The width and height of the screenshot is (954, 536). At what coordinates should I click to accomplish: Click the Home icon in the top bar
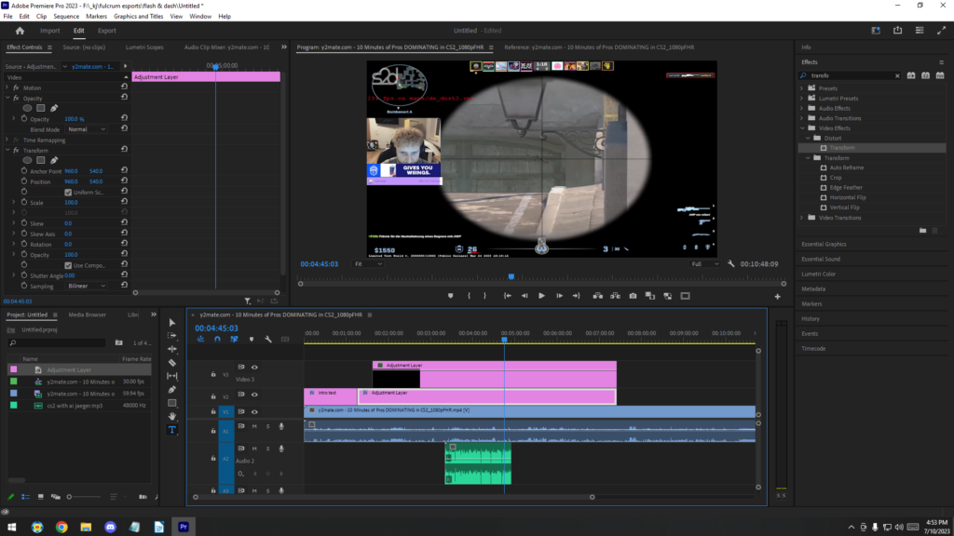[20, 31]
